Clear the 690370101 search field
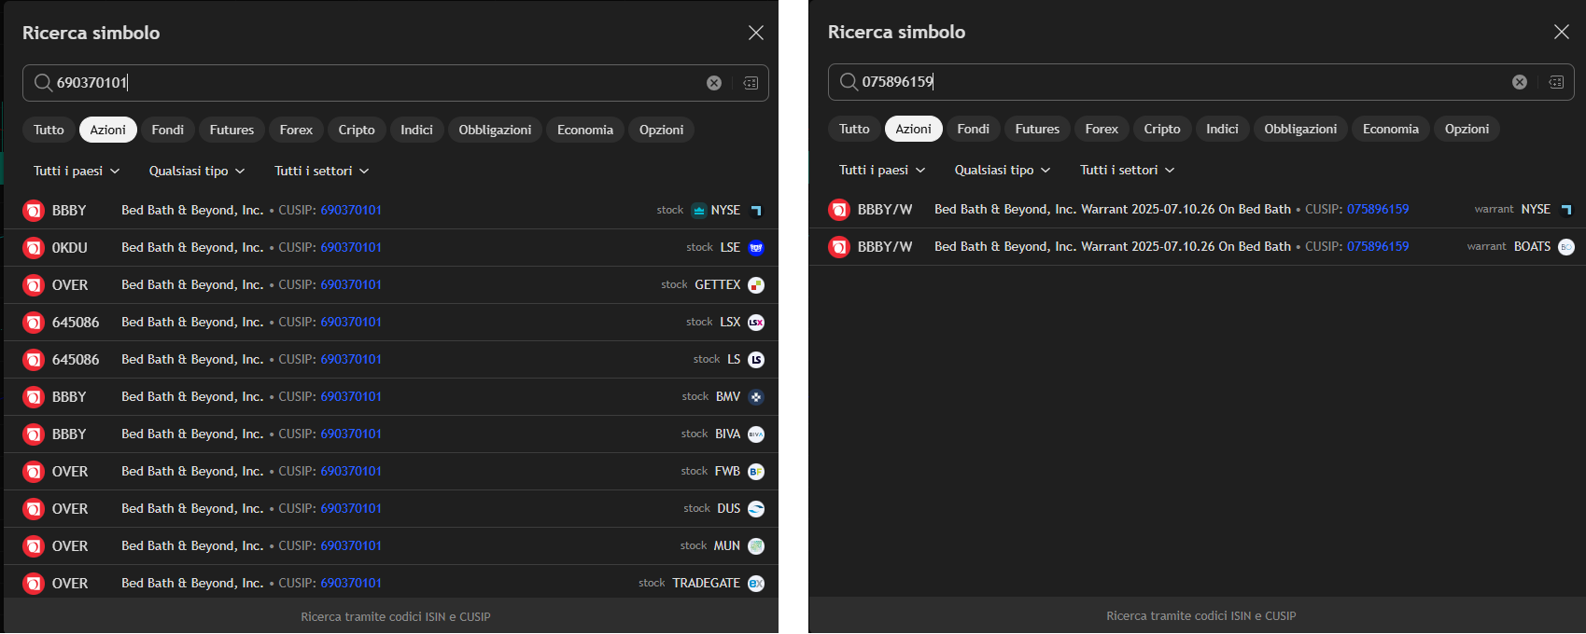This screenshot has height=634, width=1586. (x=714, y=83)
